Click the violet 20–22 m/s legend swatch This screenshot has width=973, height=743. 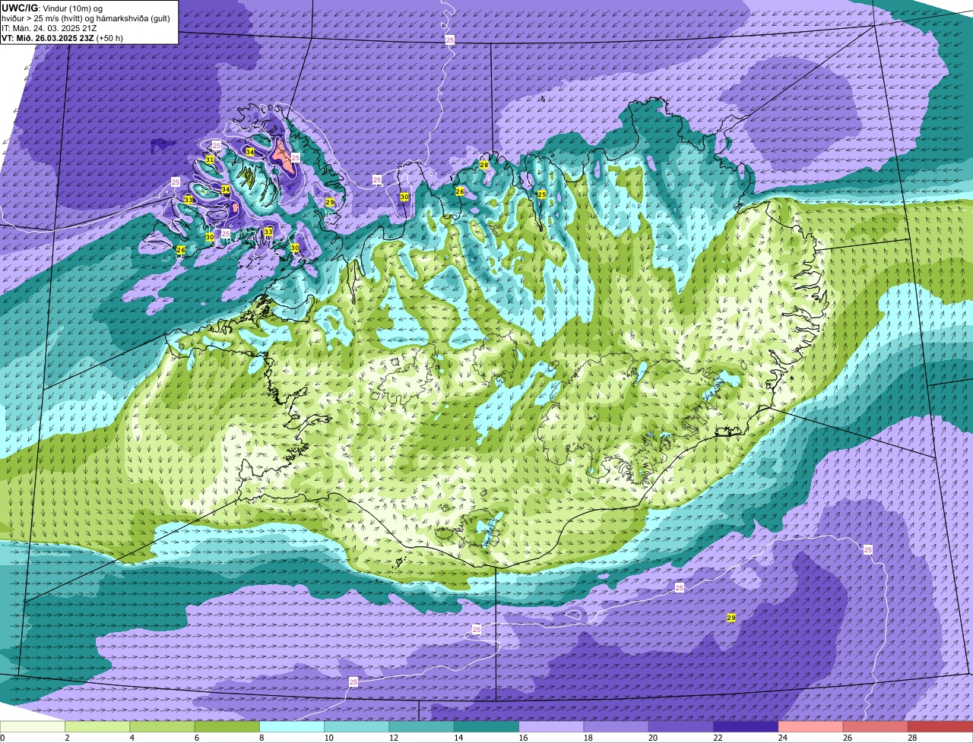(681, 726)
